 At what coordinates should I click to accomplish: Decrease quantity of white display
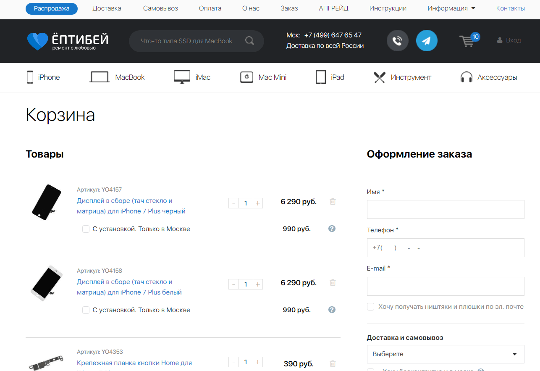[233, 284]
